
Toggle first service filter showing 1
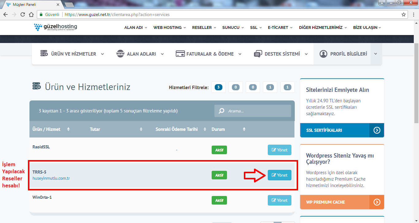tap(270, 87)
